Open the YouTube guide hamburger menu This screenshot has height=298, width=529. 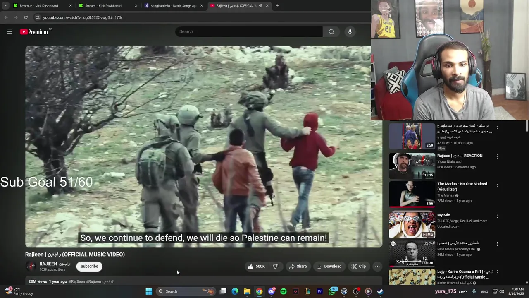tap(10, 31)
